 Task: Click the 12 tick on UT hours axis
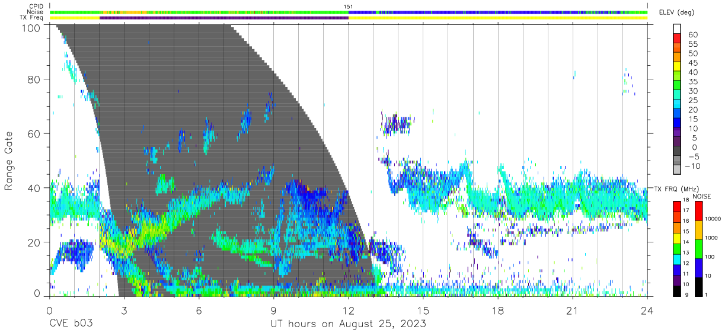tap(349, 310)
